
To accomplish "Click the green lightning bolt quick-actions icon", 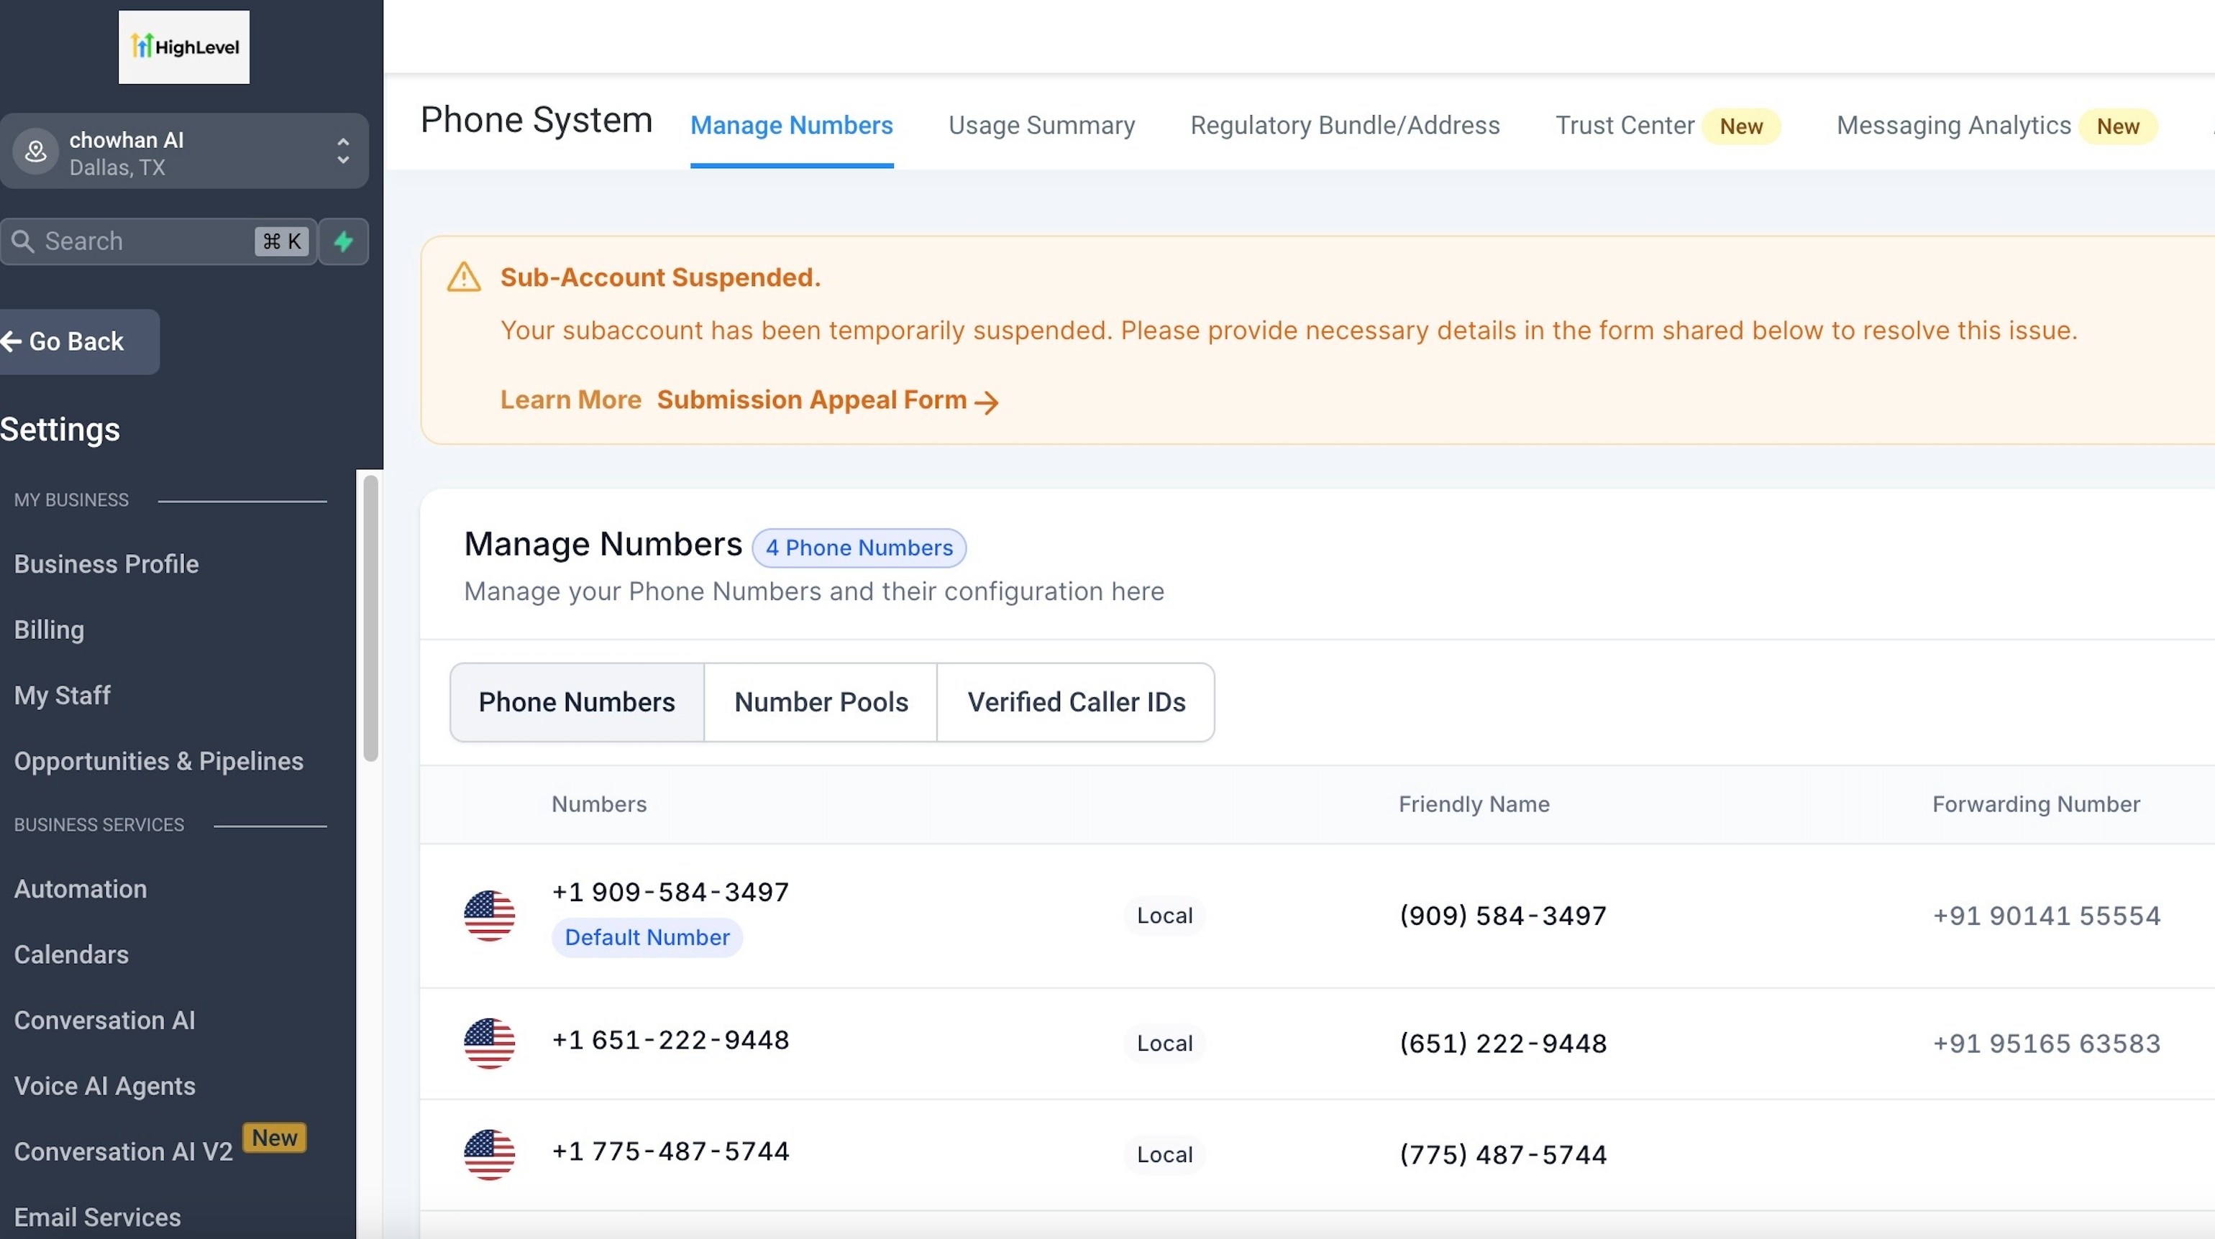I will pos(344,241).
